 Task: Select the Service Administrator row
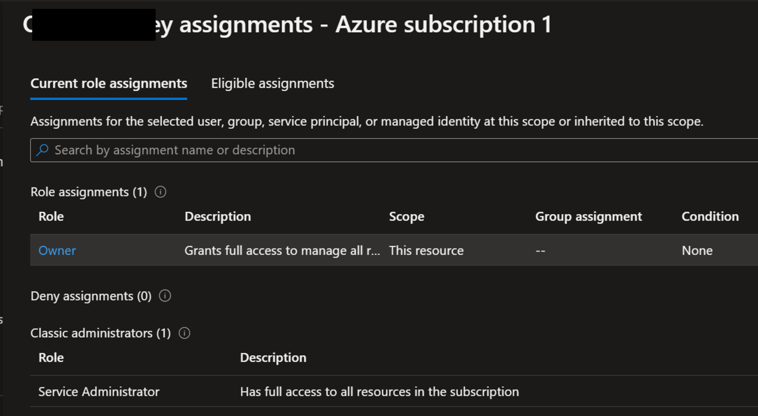[x=394, y=392]
